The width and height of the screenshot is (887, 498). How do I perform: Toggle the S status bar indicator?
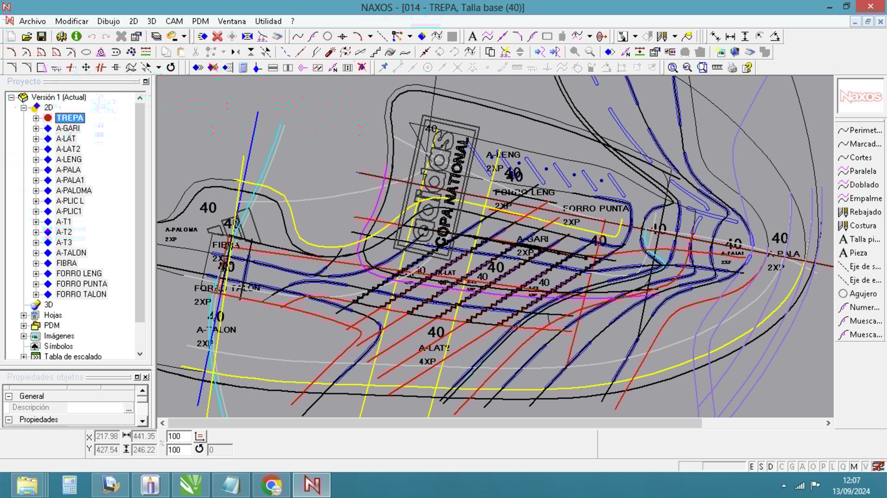[761, 467]
